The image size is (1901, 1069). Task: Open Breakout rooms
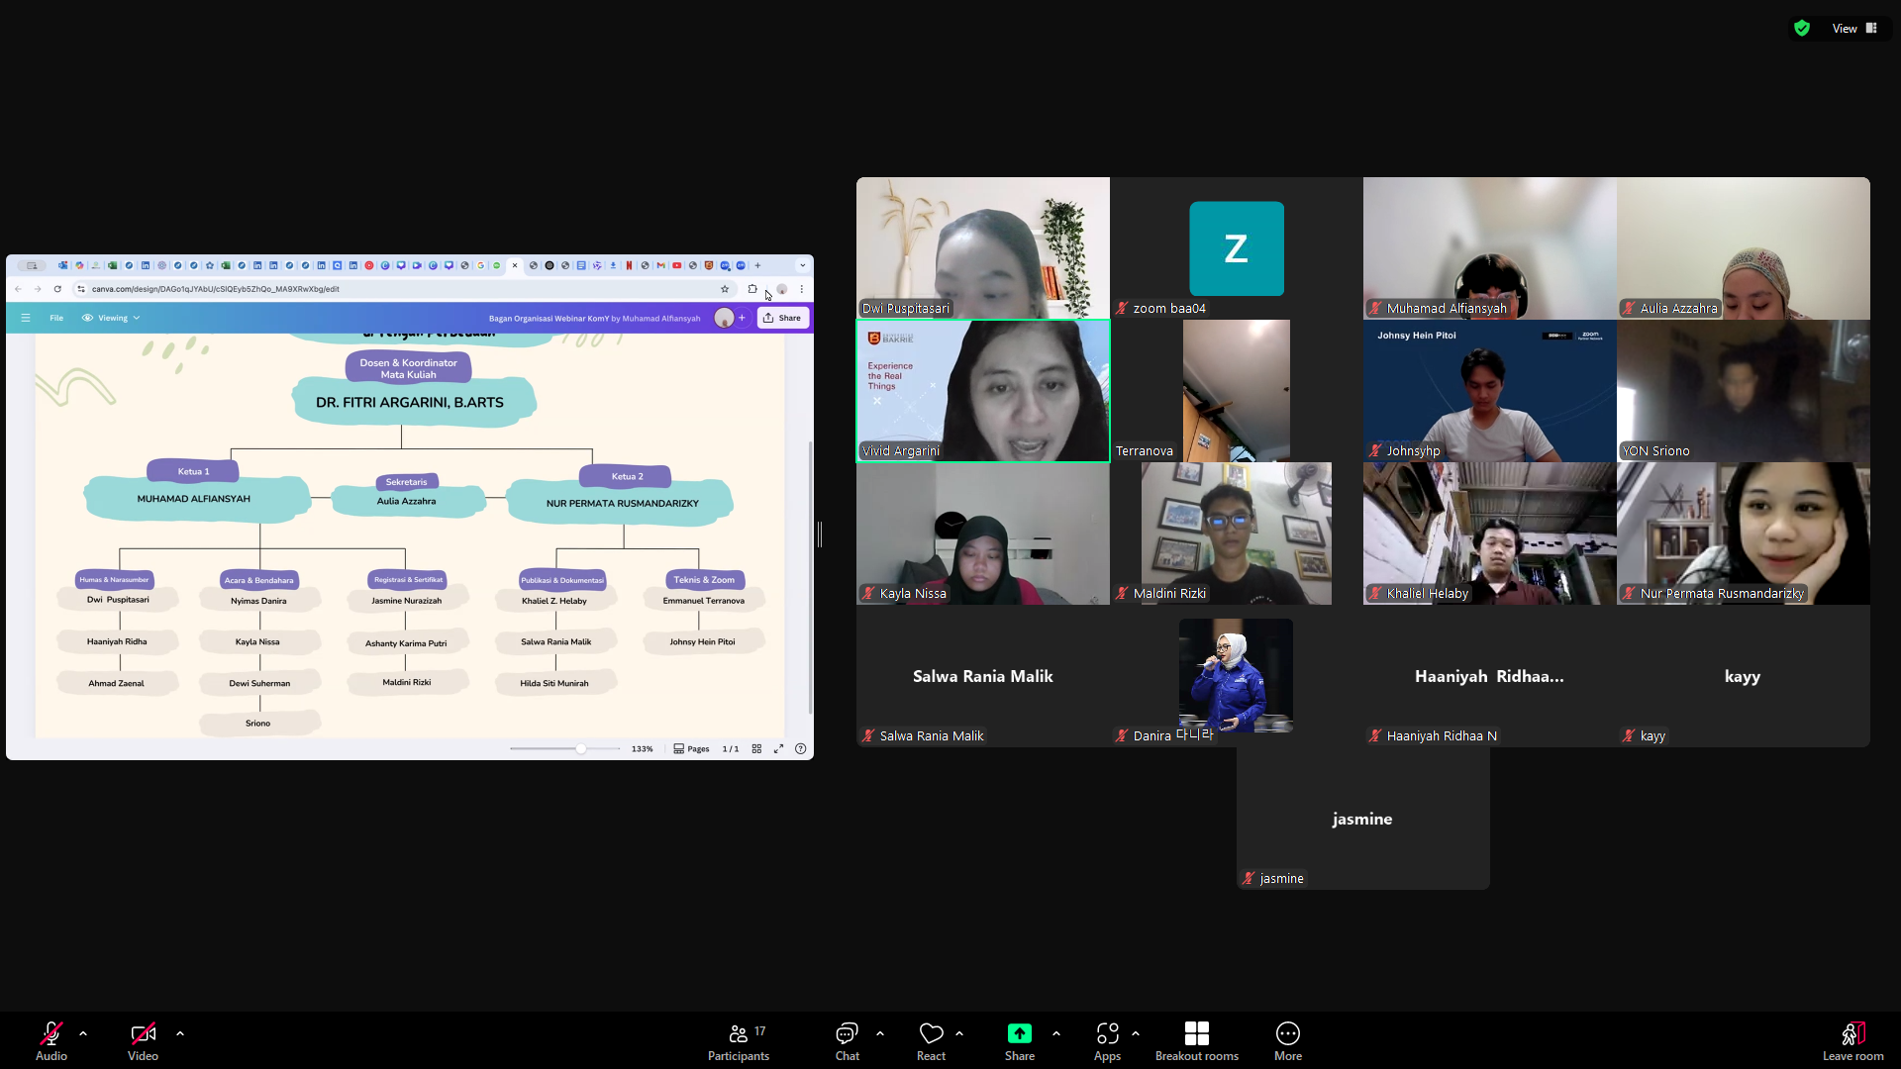[1197, 1041]
